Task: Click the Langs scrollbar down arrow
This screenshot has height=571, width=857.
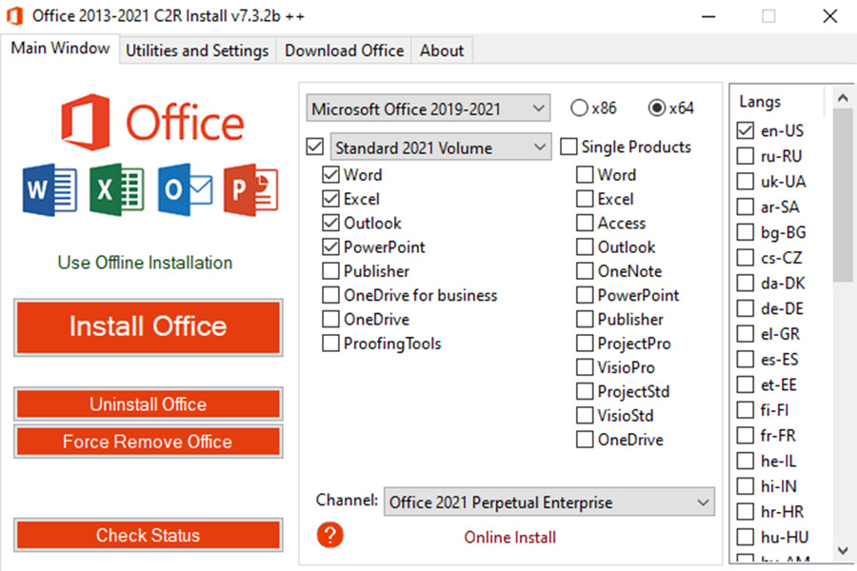Action: 843,550
